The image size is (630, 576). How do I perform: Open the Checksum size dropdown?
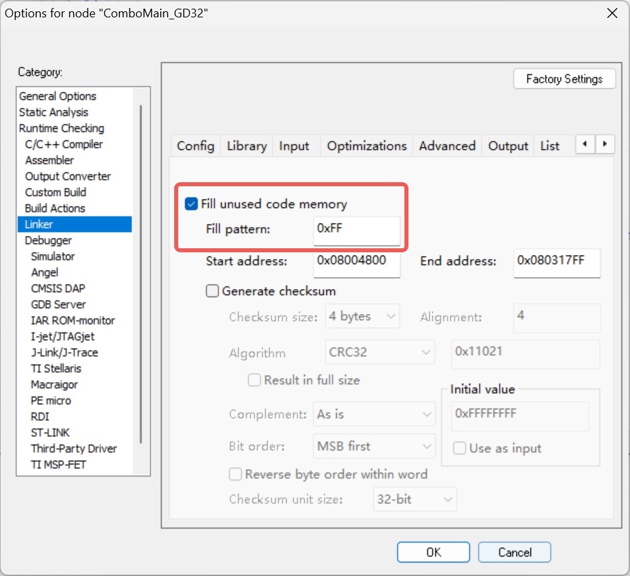coord(362,316)
